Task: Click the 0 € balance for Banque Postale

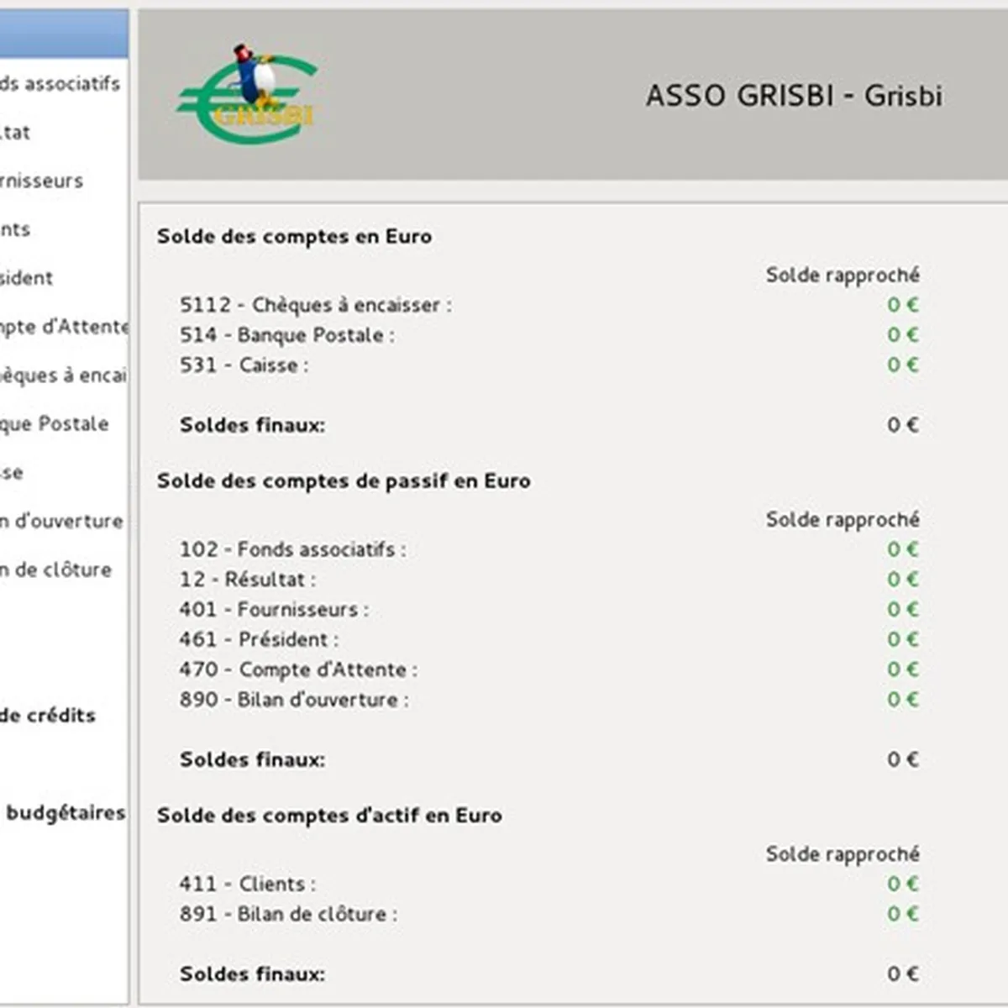Action: (x=903, y=335)
